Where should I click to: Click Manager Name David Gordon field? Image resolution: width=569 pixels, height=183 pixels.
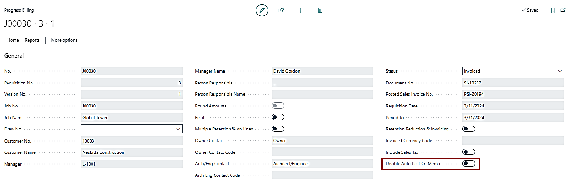323,71
